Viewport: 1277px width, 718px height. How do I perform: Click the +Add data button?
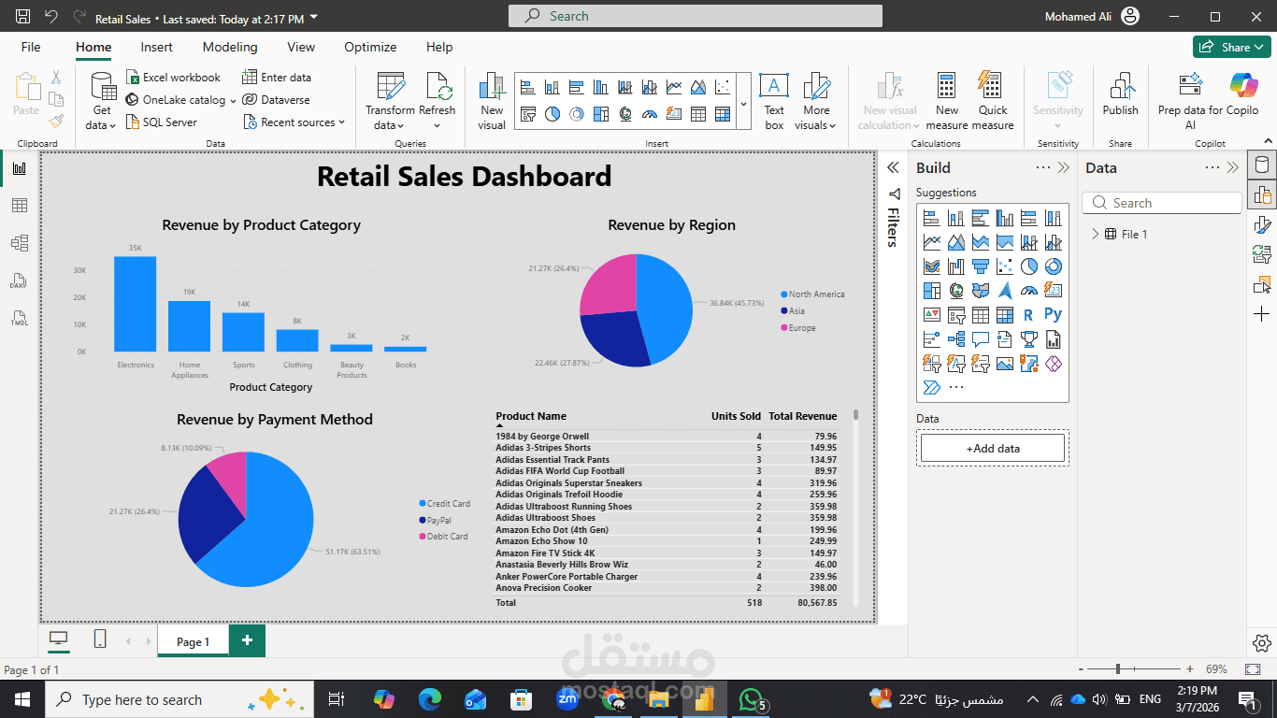pyautogui.click(x=993, y=449)
